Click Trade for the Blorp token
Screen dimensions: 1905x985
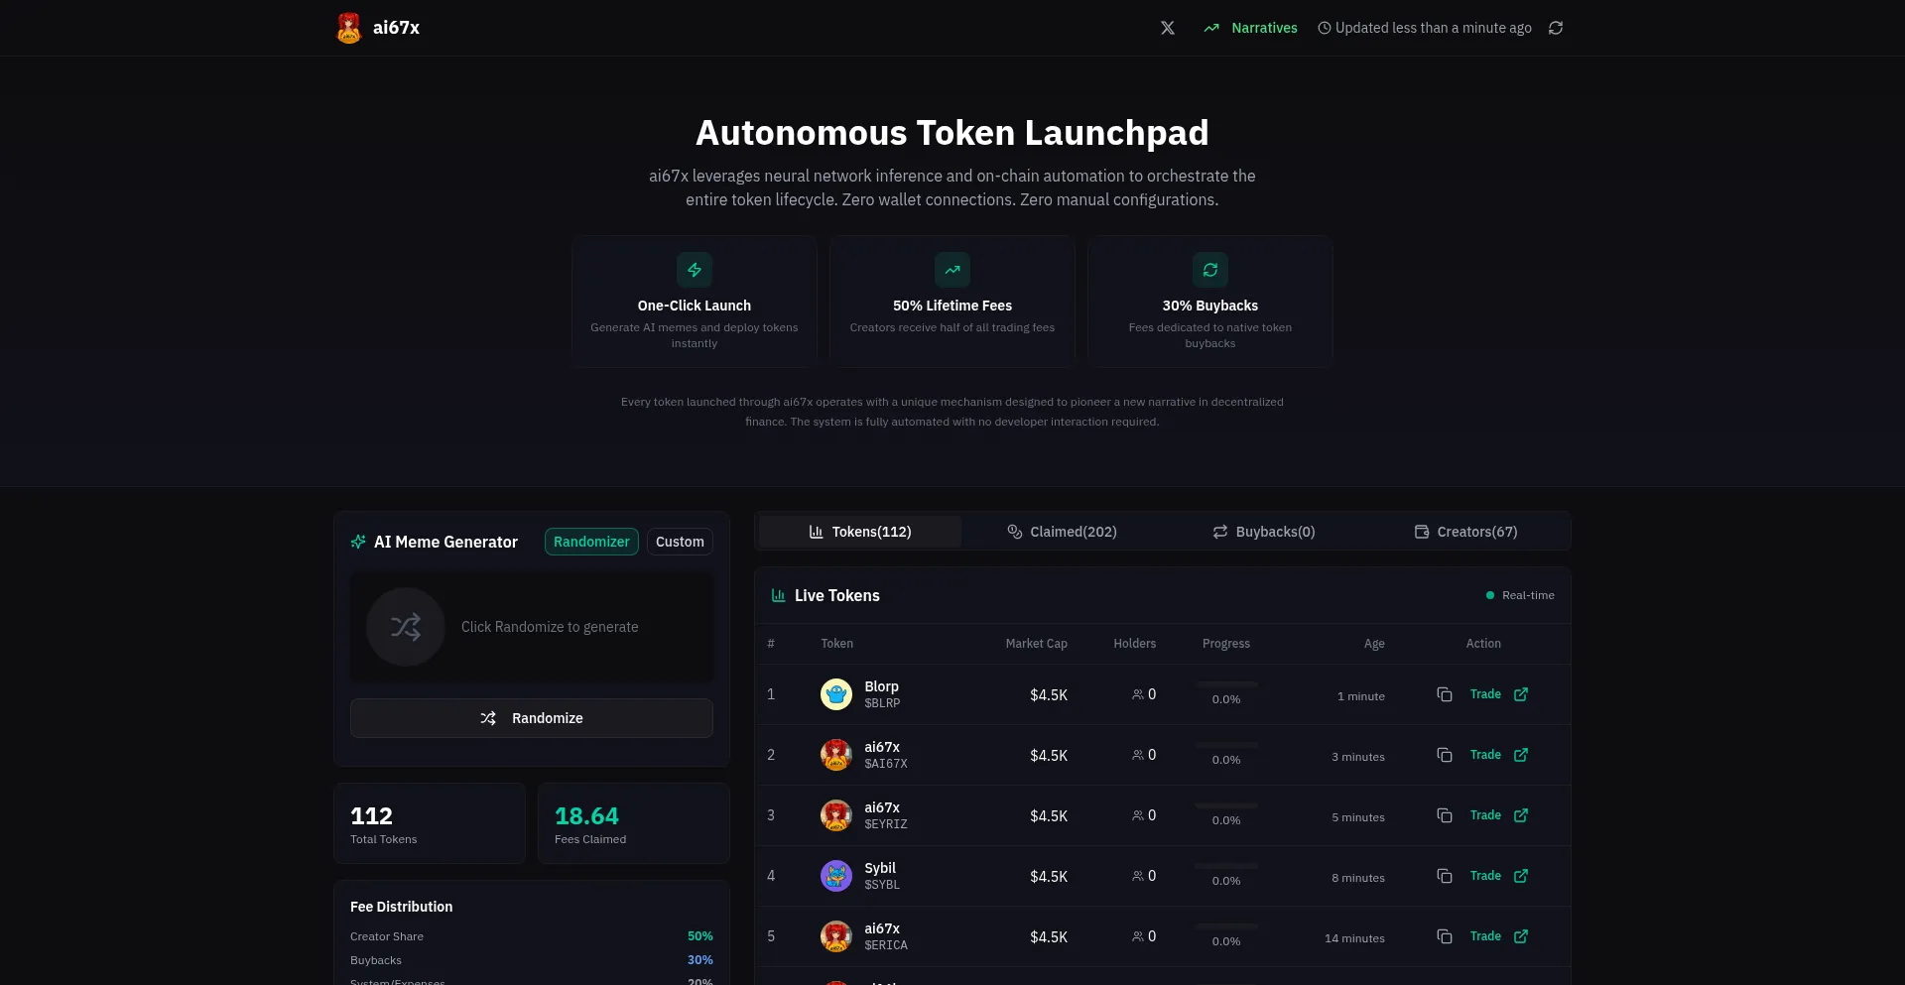(x=1485, y=694)
